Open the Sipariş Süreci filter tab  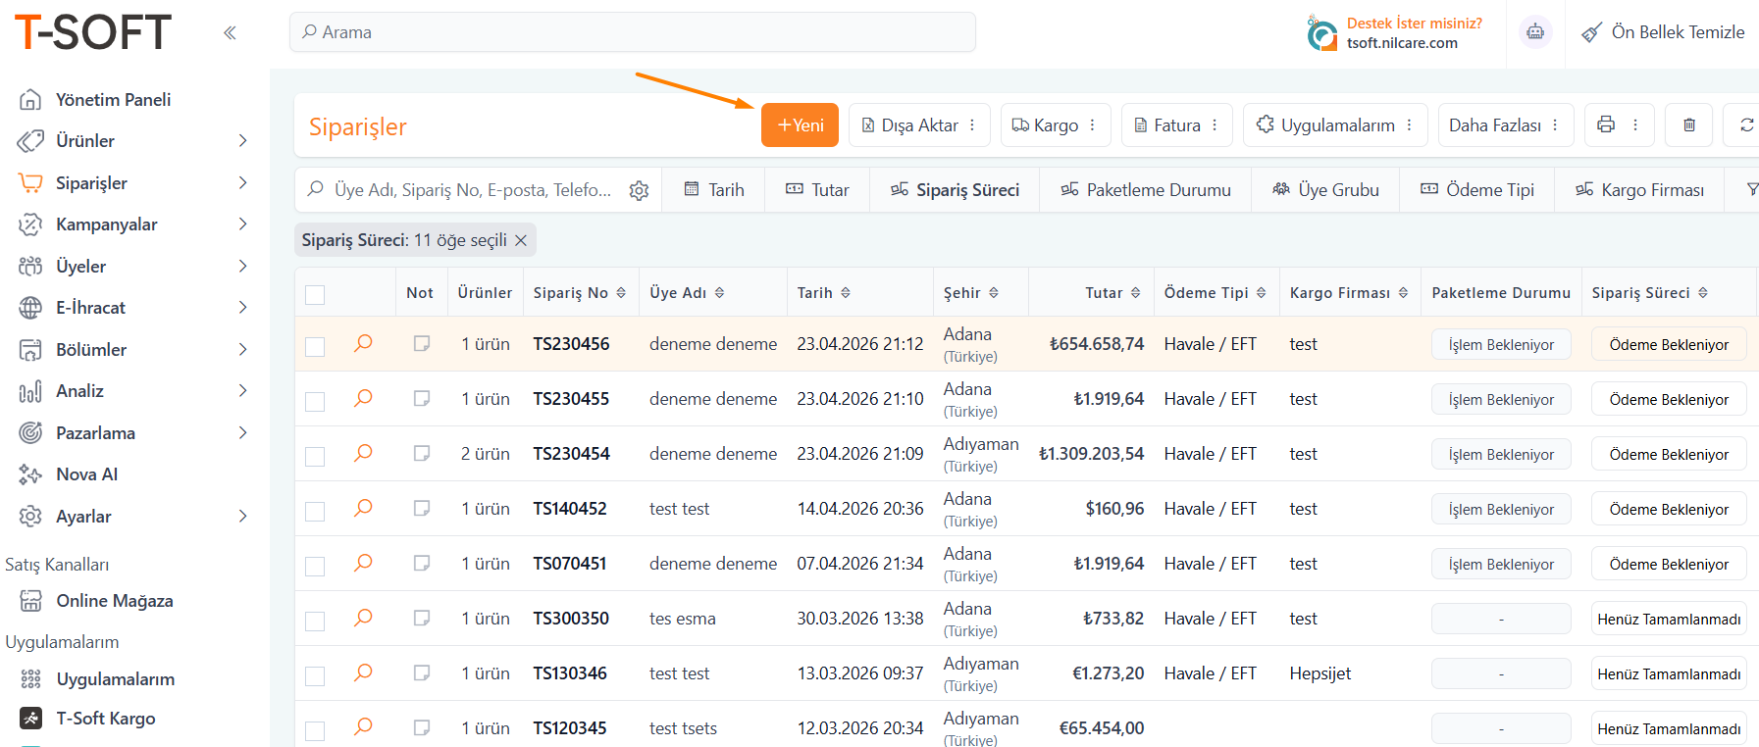pos(955,190)
